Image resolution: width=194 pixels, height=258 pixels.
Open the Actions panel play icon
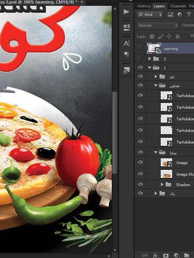[127, 12]
